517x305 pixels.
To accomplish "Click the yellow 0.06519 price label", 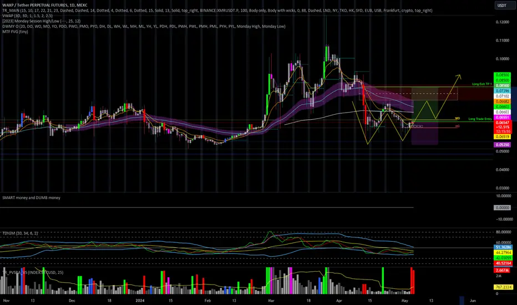I will (x=502, y=136).
